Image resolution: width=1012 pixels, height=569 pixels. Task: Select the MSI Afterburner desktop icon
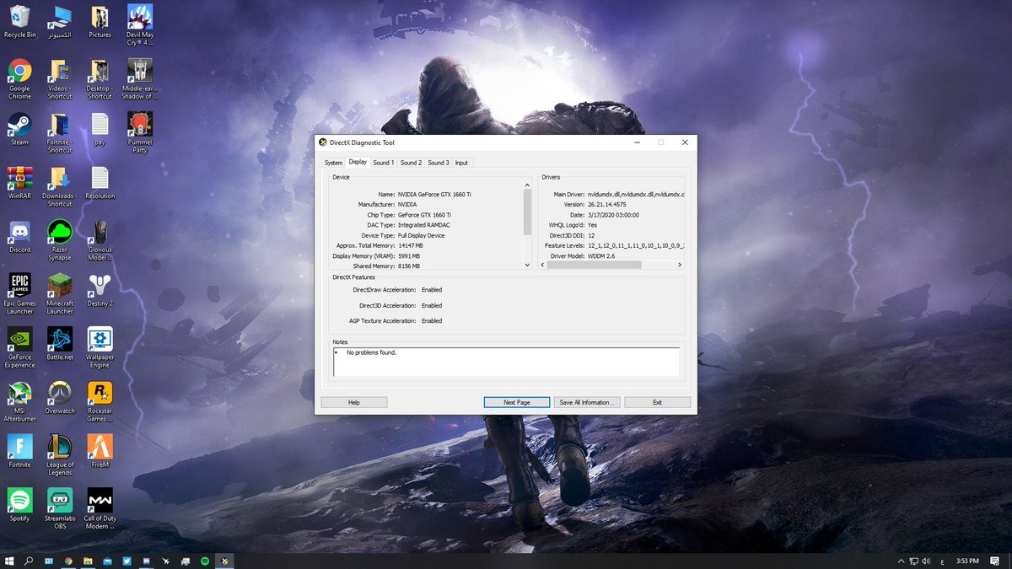[19, 401]
